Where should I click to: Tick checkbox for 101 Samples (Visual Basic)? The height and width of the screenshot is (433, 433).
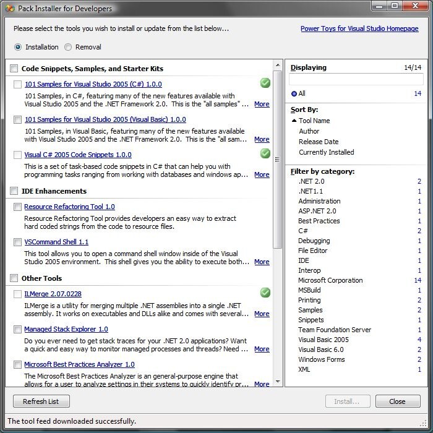click(17, 119)
